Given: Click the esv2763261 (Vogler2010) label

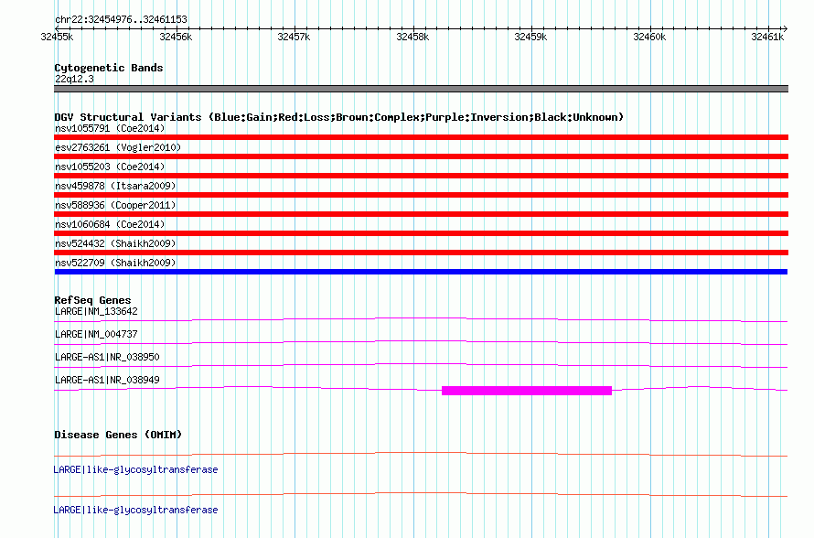Looking at the screenshot, I should (118, 147).
